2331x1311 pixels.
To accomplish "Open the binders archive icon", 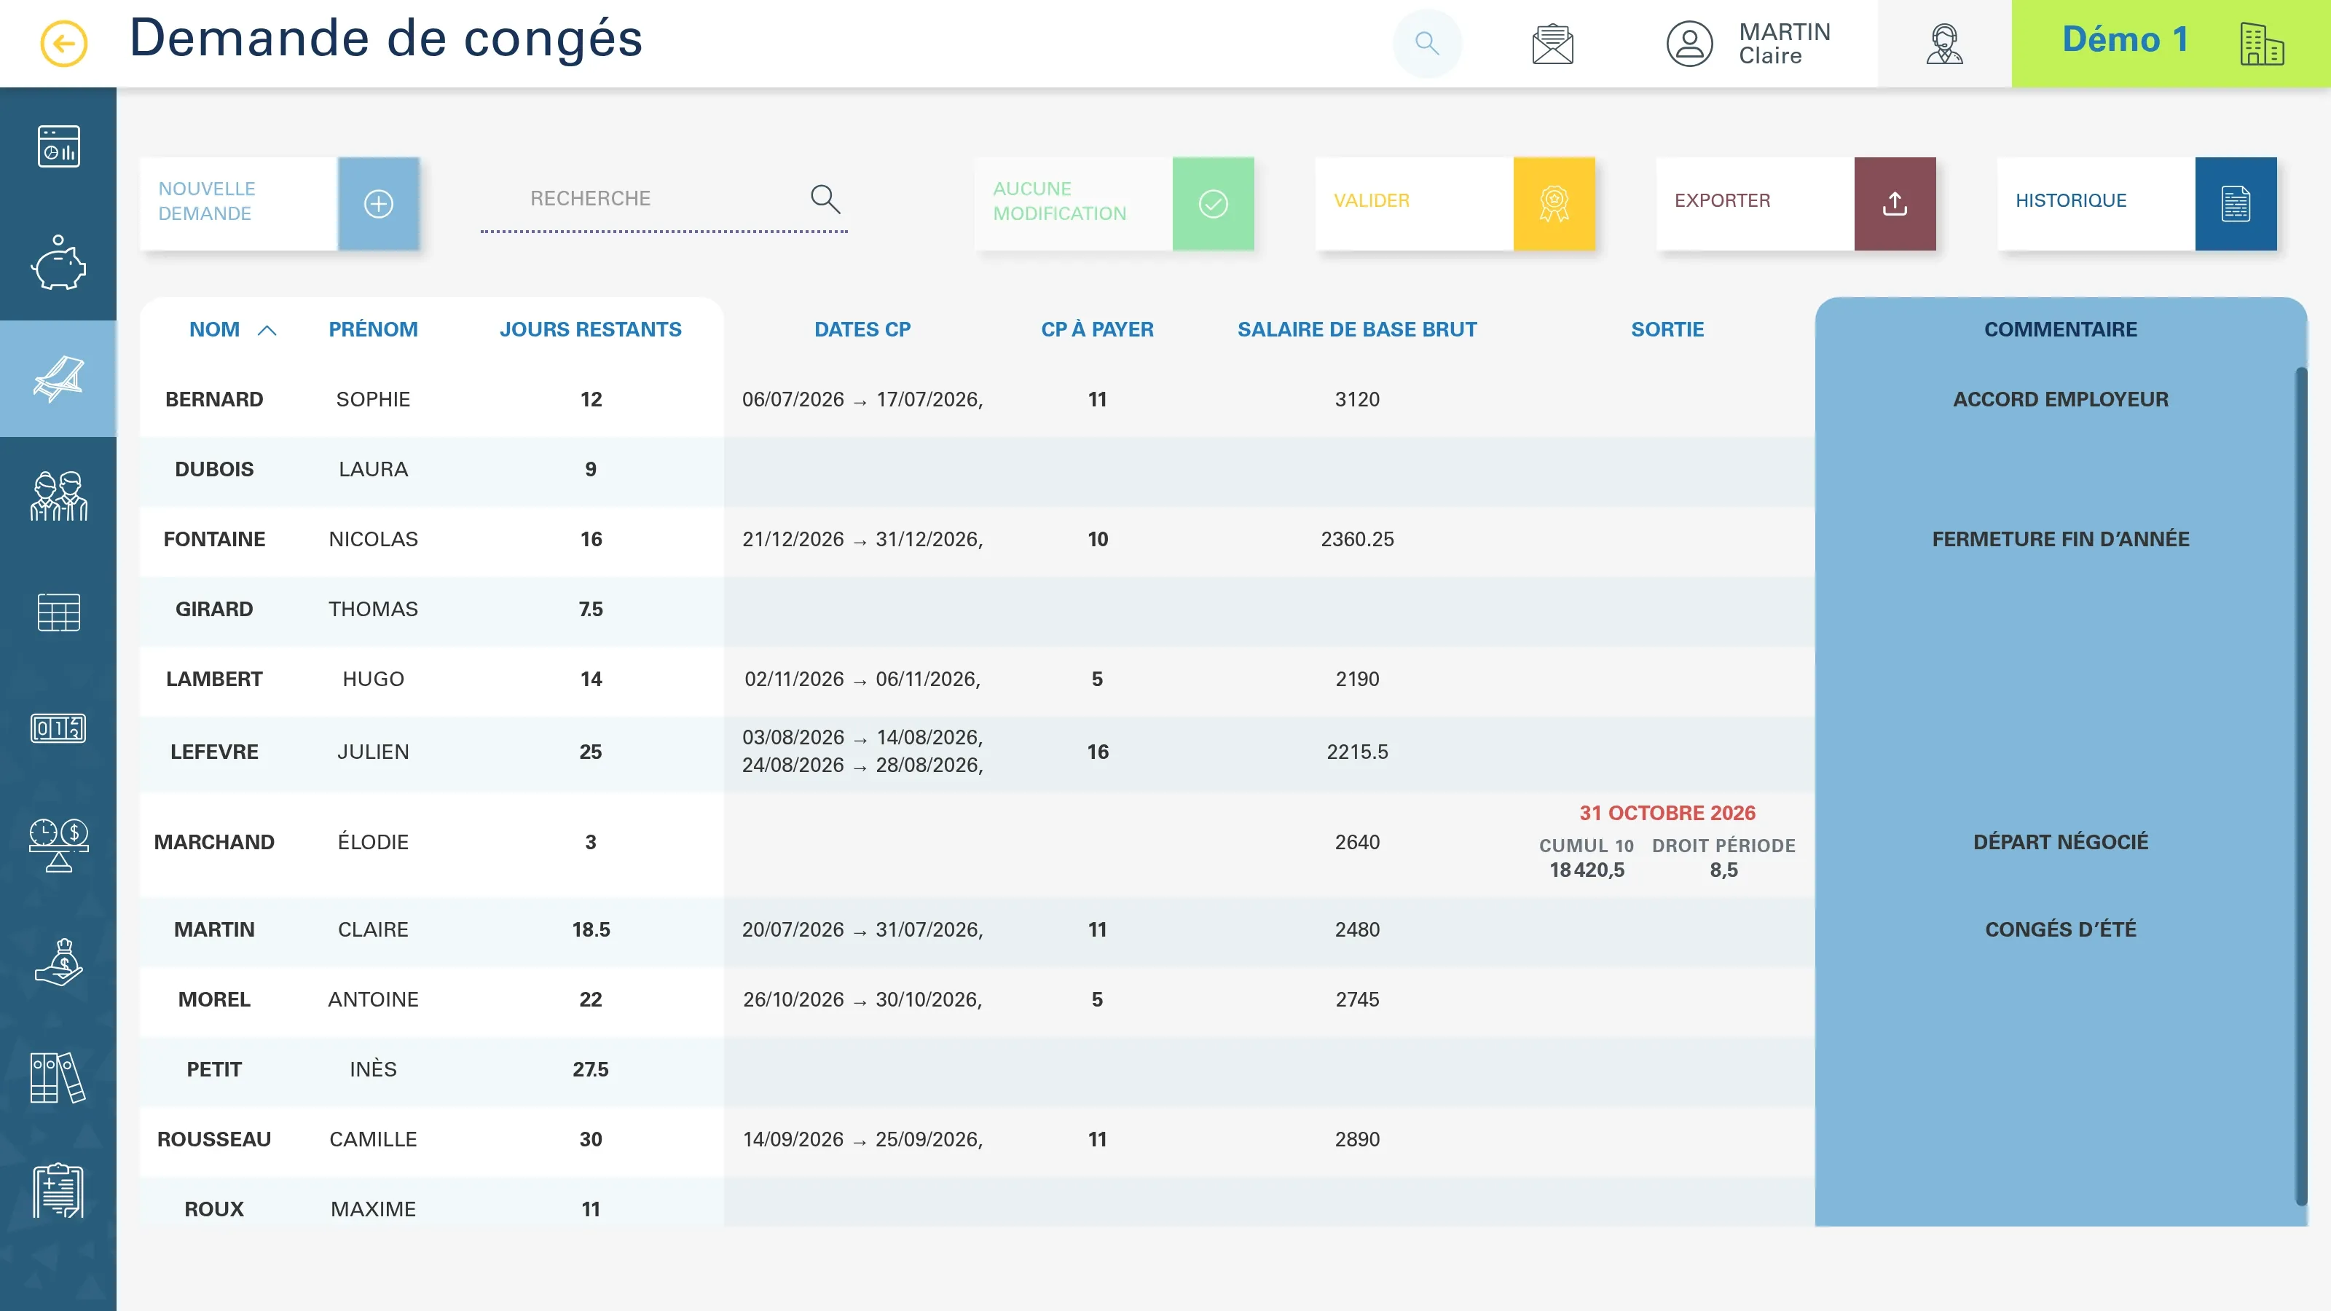I will click(59, 1078).
